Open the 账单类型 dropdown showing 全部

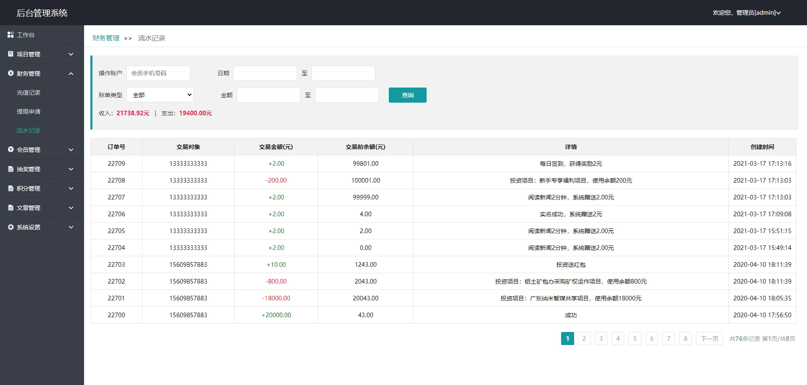[160, 95]
